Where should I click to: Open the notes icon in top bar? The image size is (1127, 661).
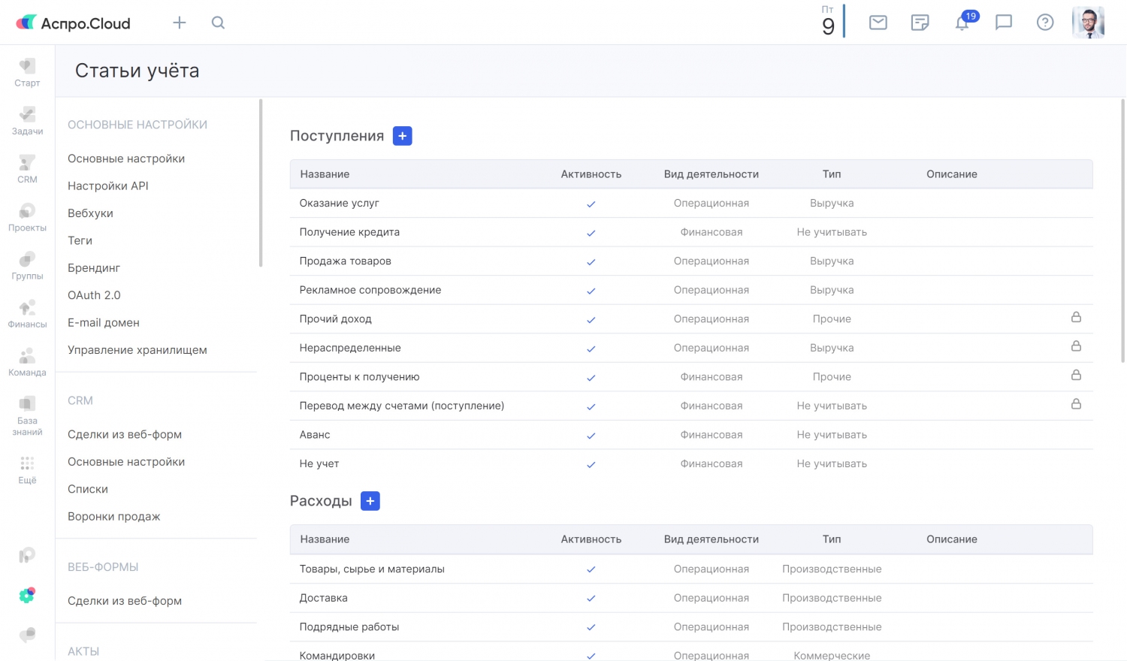pos(920,23)
